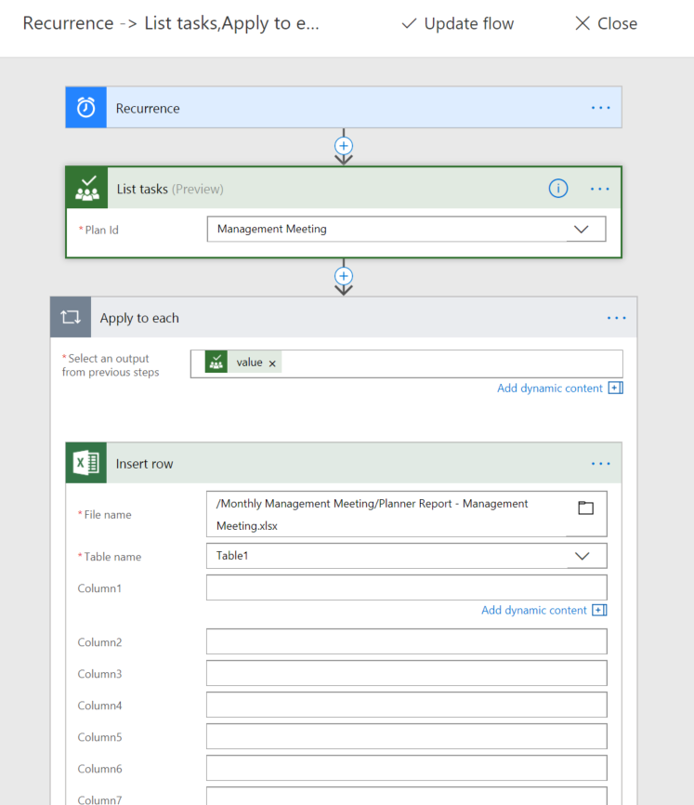This screenshot has height=805, width=694.
Task: Expand the Table name dropdown
Action: [x=583, y=556]
